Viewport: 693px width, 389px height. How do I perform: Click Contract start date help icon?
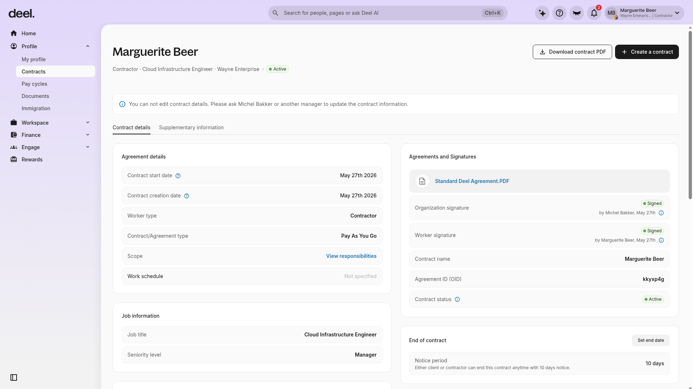178,176
